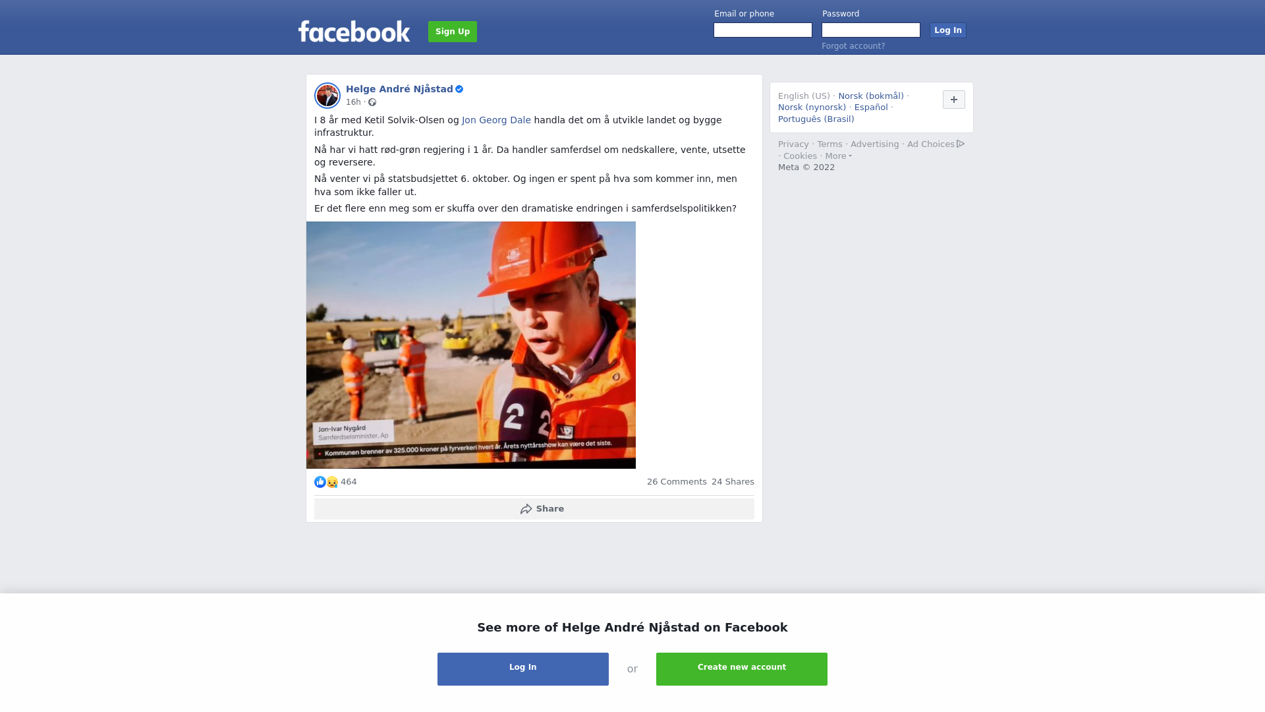View the 26 Comments
The image size is (1265, 712).
[x=677, y=482]
